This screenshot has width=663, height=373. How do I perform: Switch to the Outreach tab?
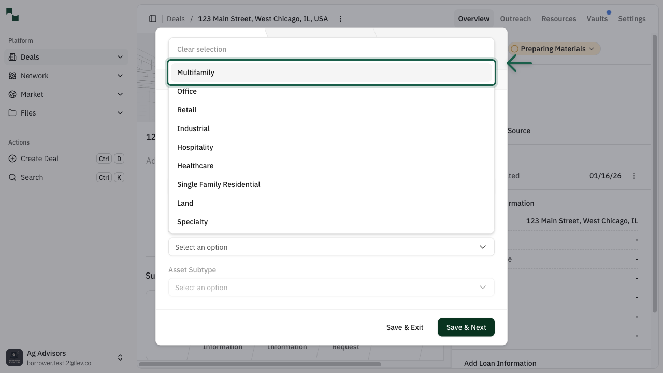(x=515, y=18)
